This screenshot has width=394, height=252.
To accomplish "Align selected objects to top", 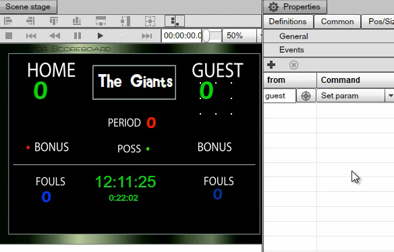I will [x=54, y=21].
